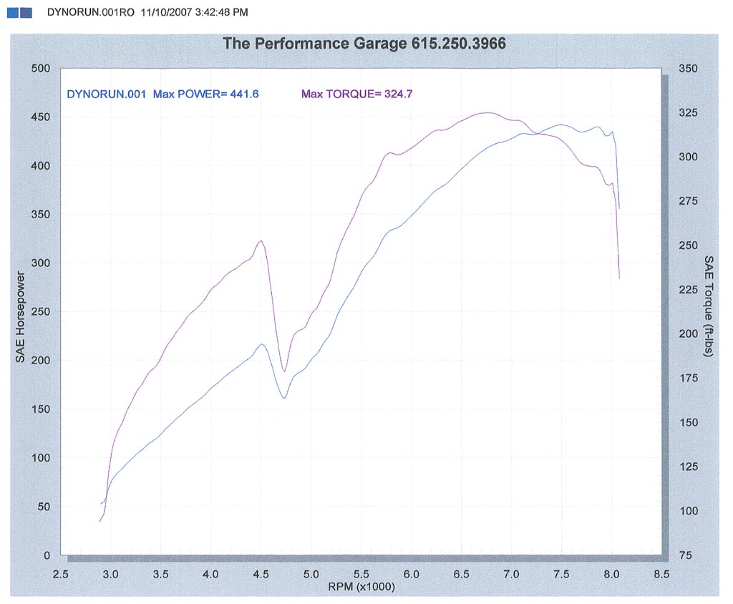The image size is (733, 604).
Task: Click the 11/10/2007 3:42:48 PM timestamp
Action: tap(190, 13)
